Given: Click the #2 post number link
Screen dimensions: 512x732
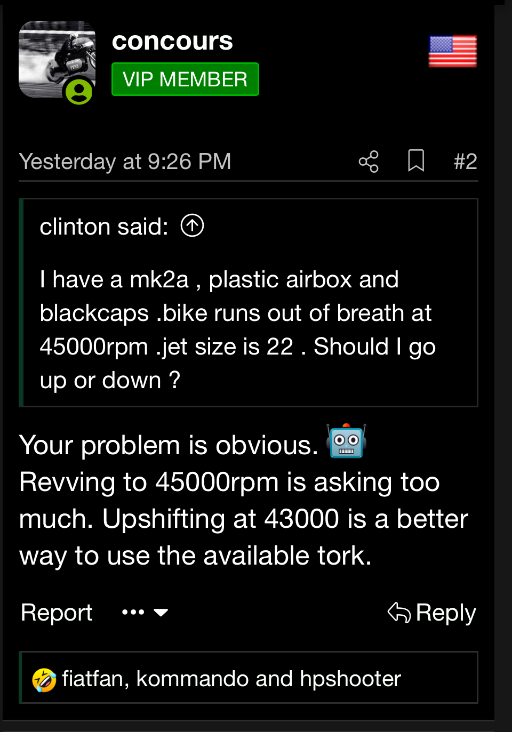Looking at the screenshot, I should 465,161.
